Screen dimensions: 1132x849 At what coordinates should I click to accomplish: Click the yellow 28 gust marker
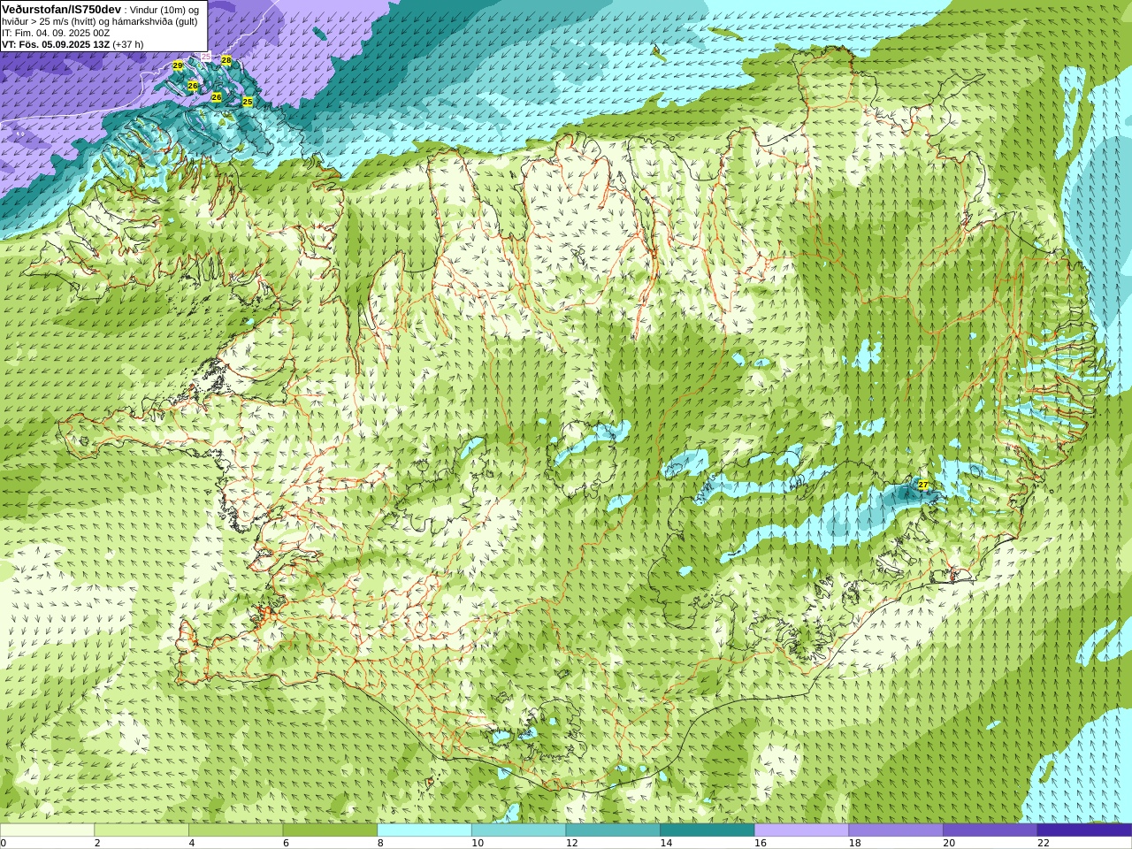pos(226,60)
